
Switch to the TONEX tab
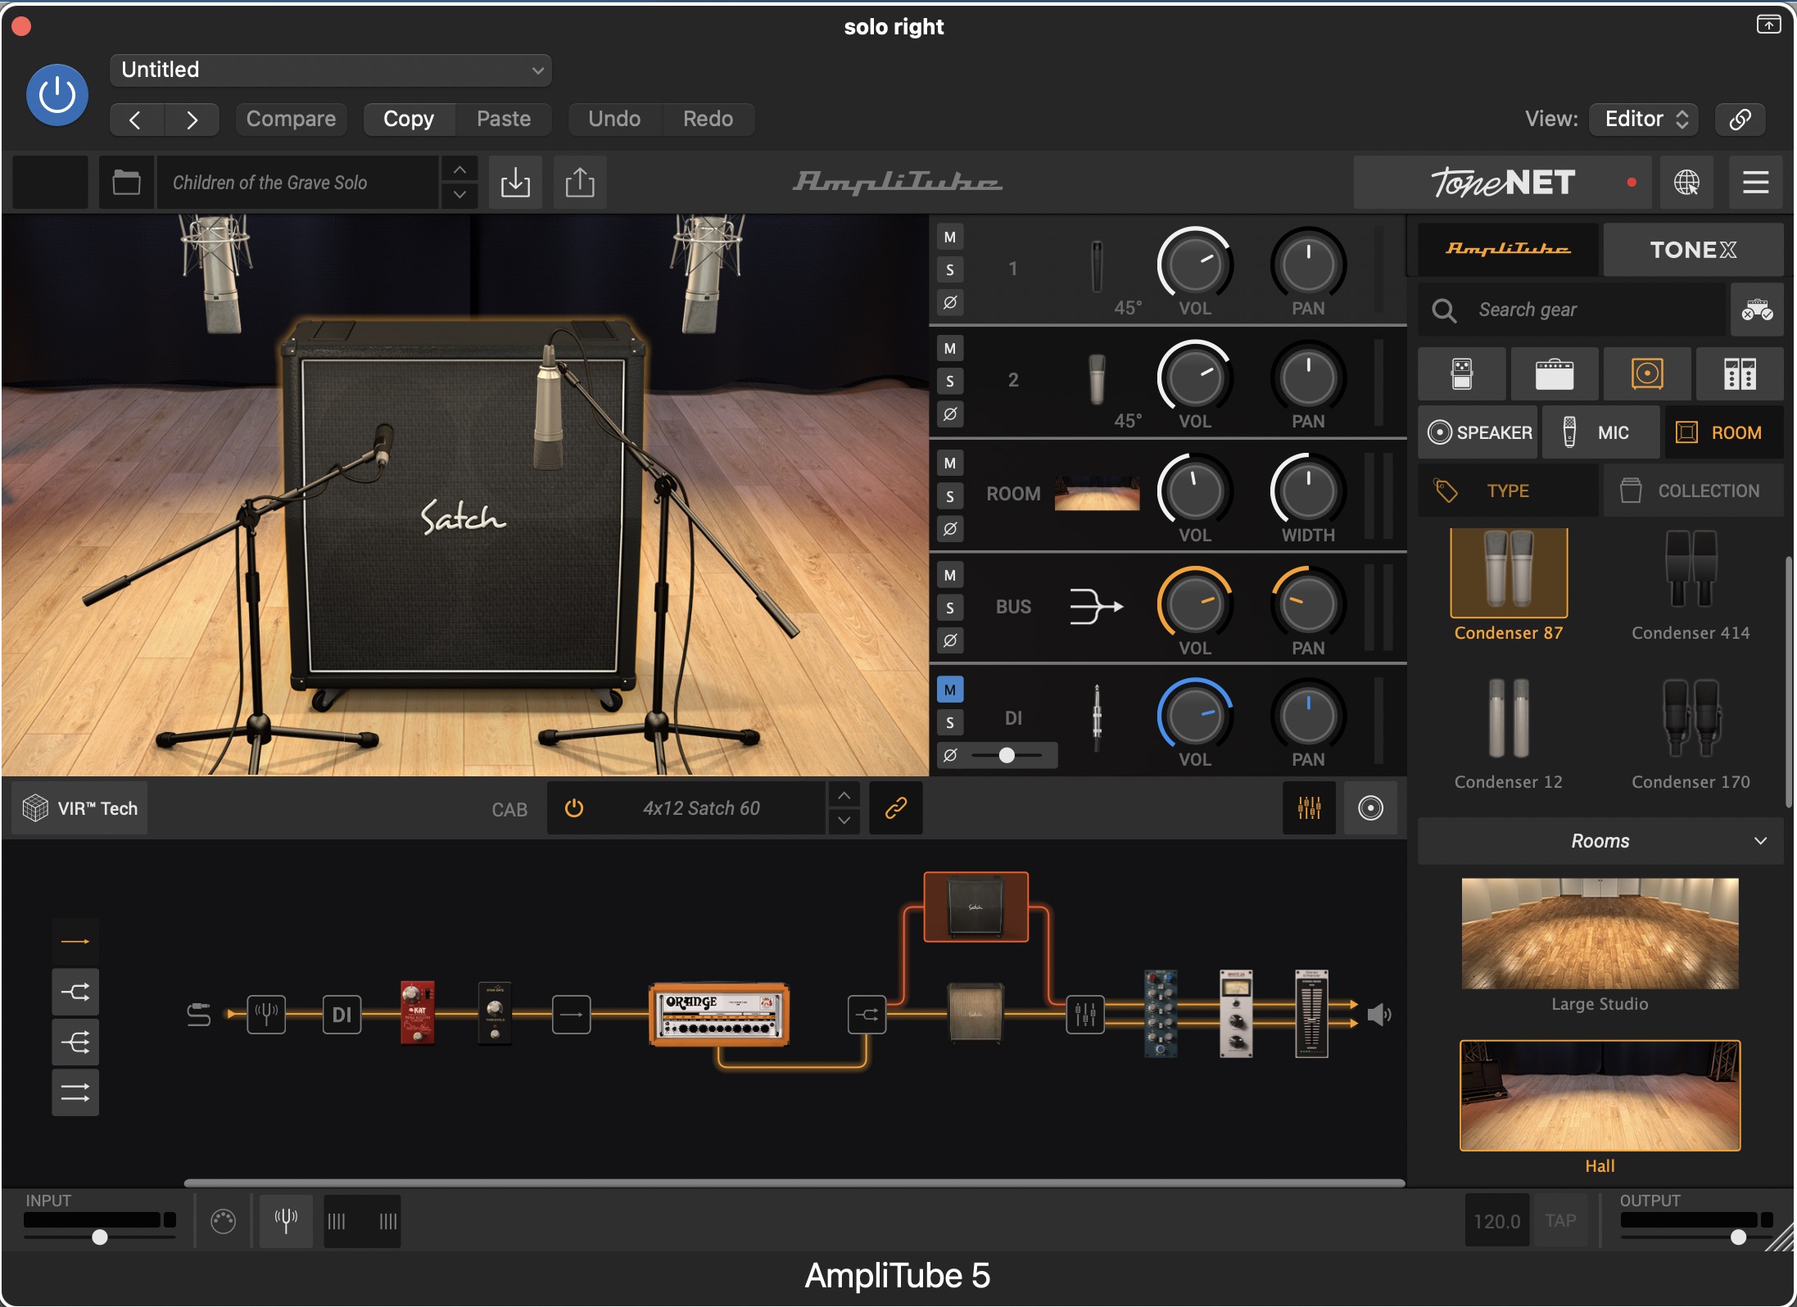[1693, 250]
